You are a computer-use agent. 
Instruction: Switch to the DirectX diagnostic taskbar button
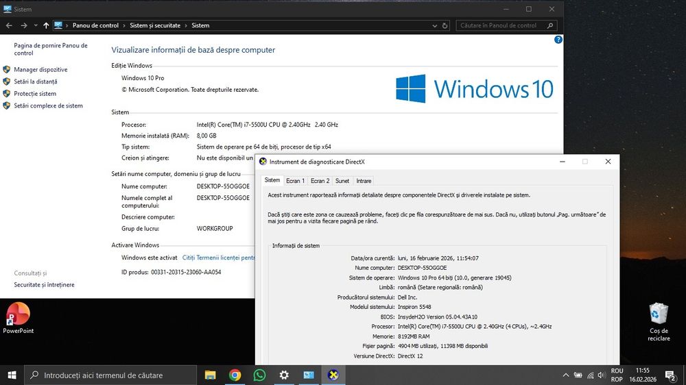333,375
